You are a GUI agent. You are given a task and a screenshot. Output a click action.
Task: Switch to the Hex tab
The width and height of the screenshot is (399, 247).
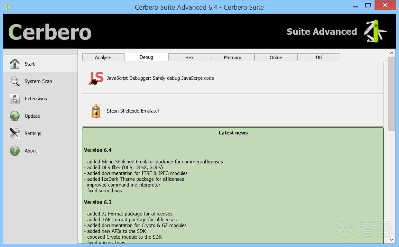(x=190, y=57)
